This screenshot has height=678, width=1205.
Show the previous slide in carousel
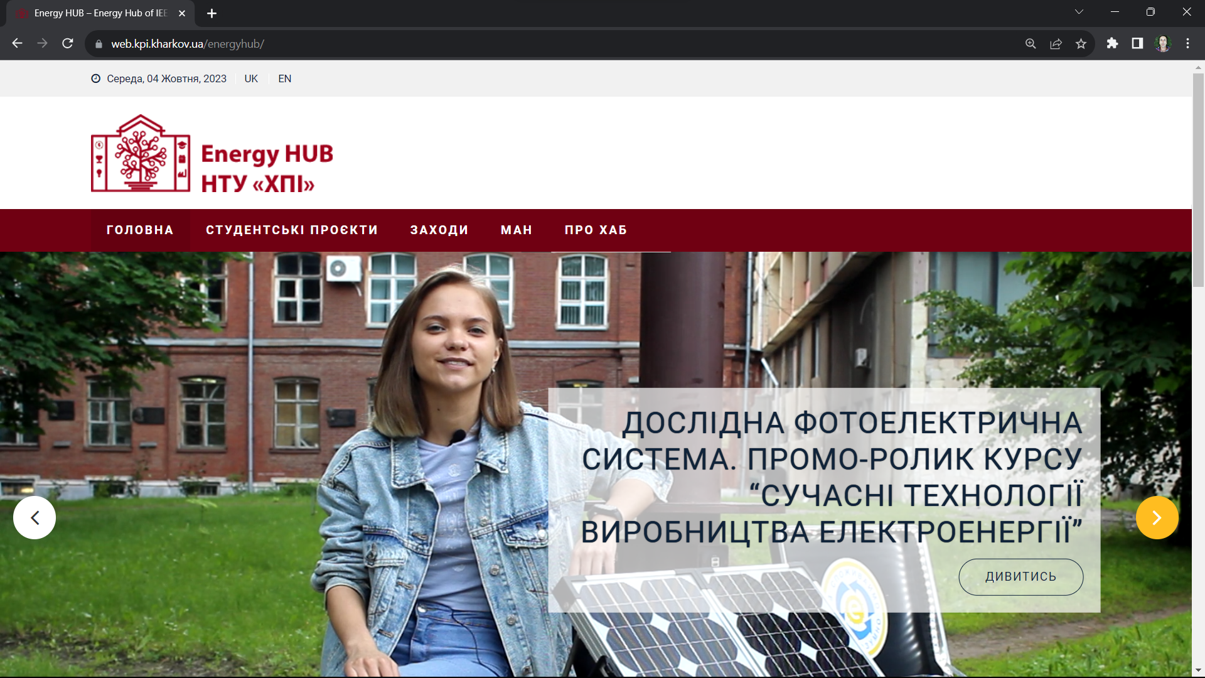click(x=35, y=518)
